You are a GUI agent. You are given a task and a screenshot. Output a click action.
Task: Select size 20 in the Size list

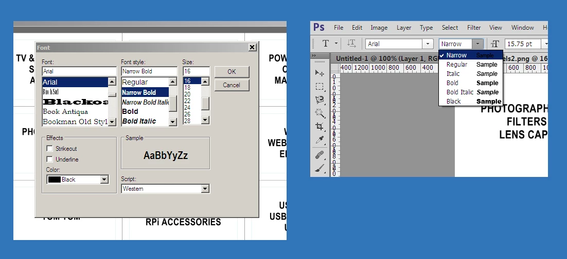192,94
